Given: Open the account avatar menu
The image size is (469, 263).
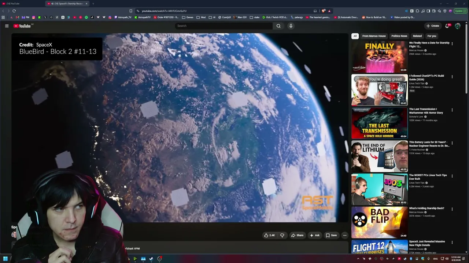Looking at the screenshot, I should pyautogui.click(x=458, y=26).
